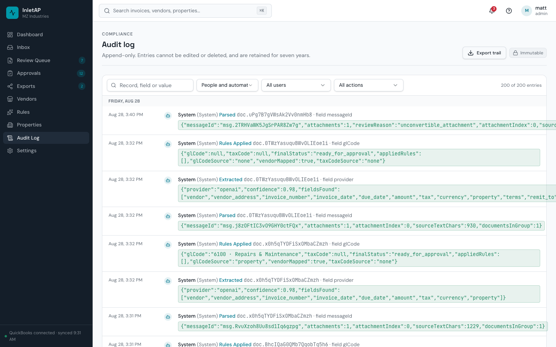
Task: Click JSON payload with sourceTextChars 930
Action: (x=361, y=226)
